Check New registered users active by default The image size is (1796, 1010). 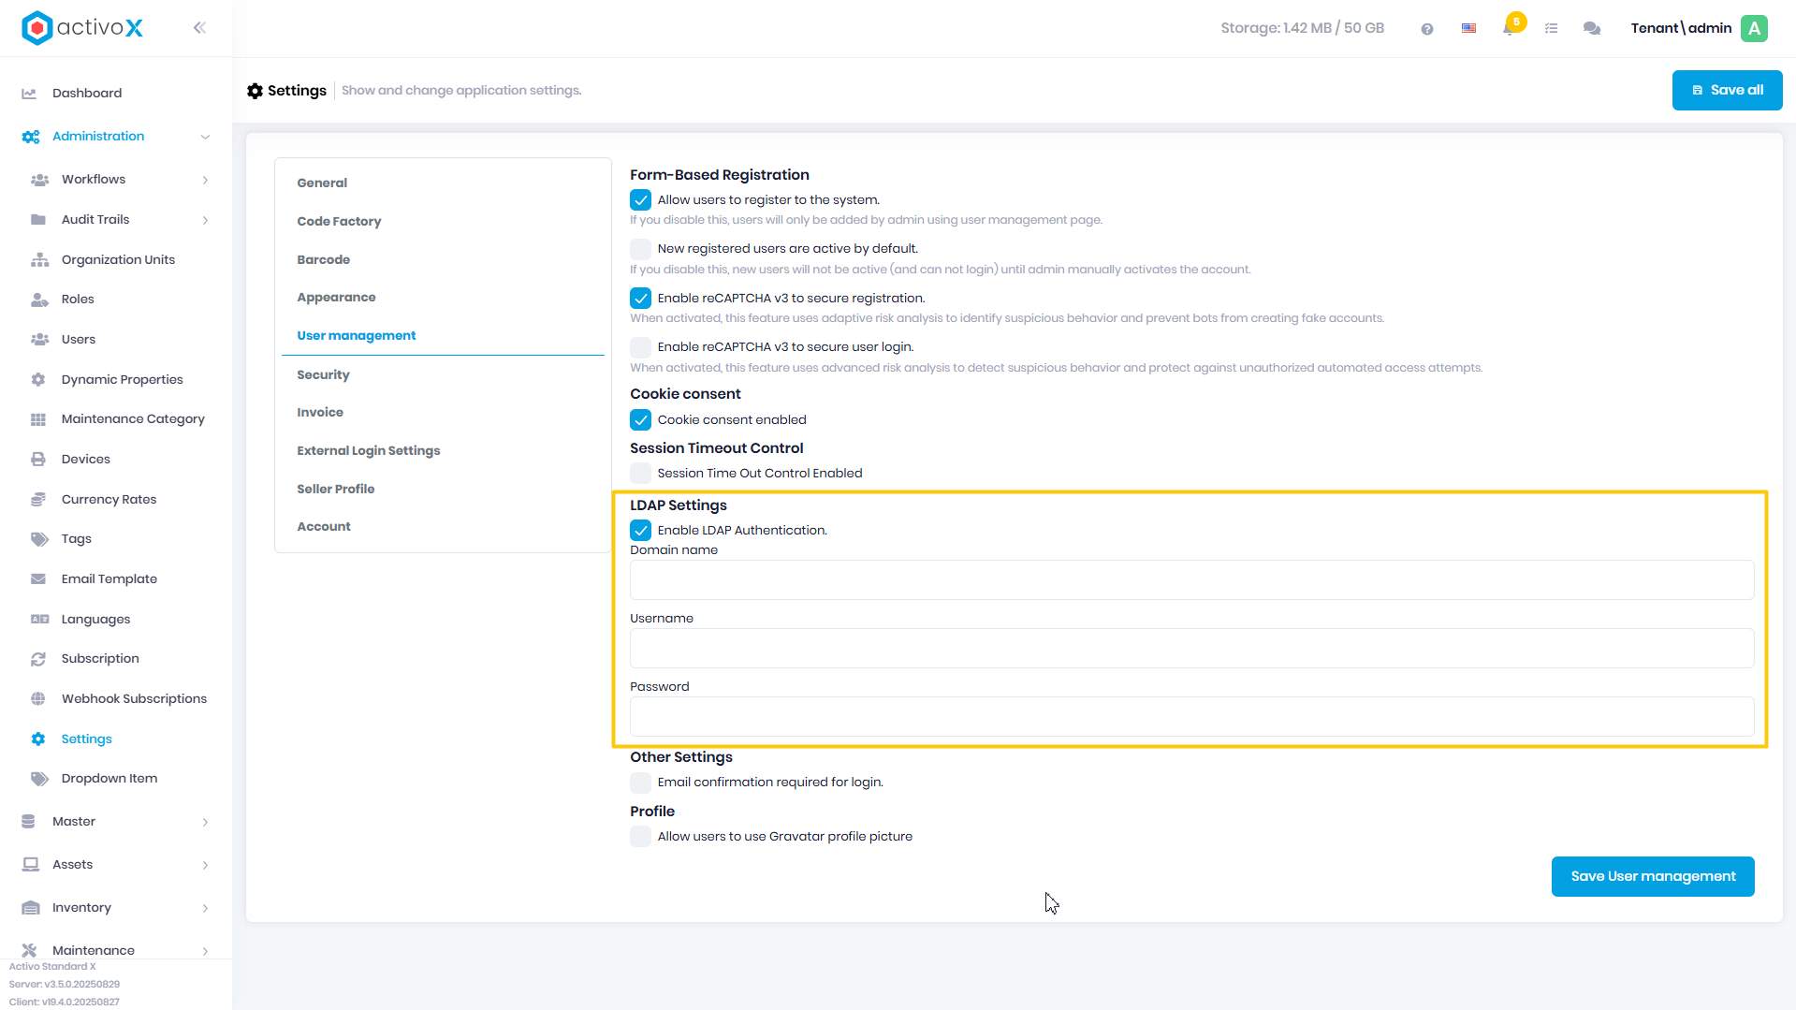(x=640, y=249)
